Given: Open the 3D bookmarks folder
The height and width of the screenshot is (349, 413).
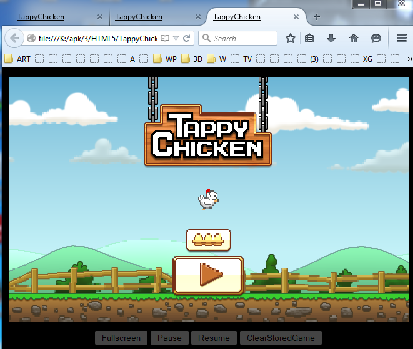Looking at the screenshot, I should click(192, 59).
